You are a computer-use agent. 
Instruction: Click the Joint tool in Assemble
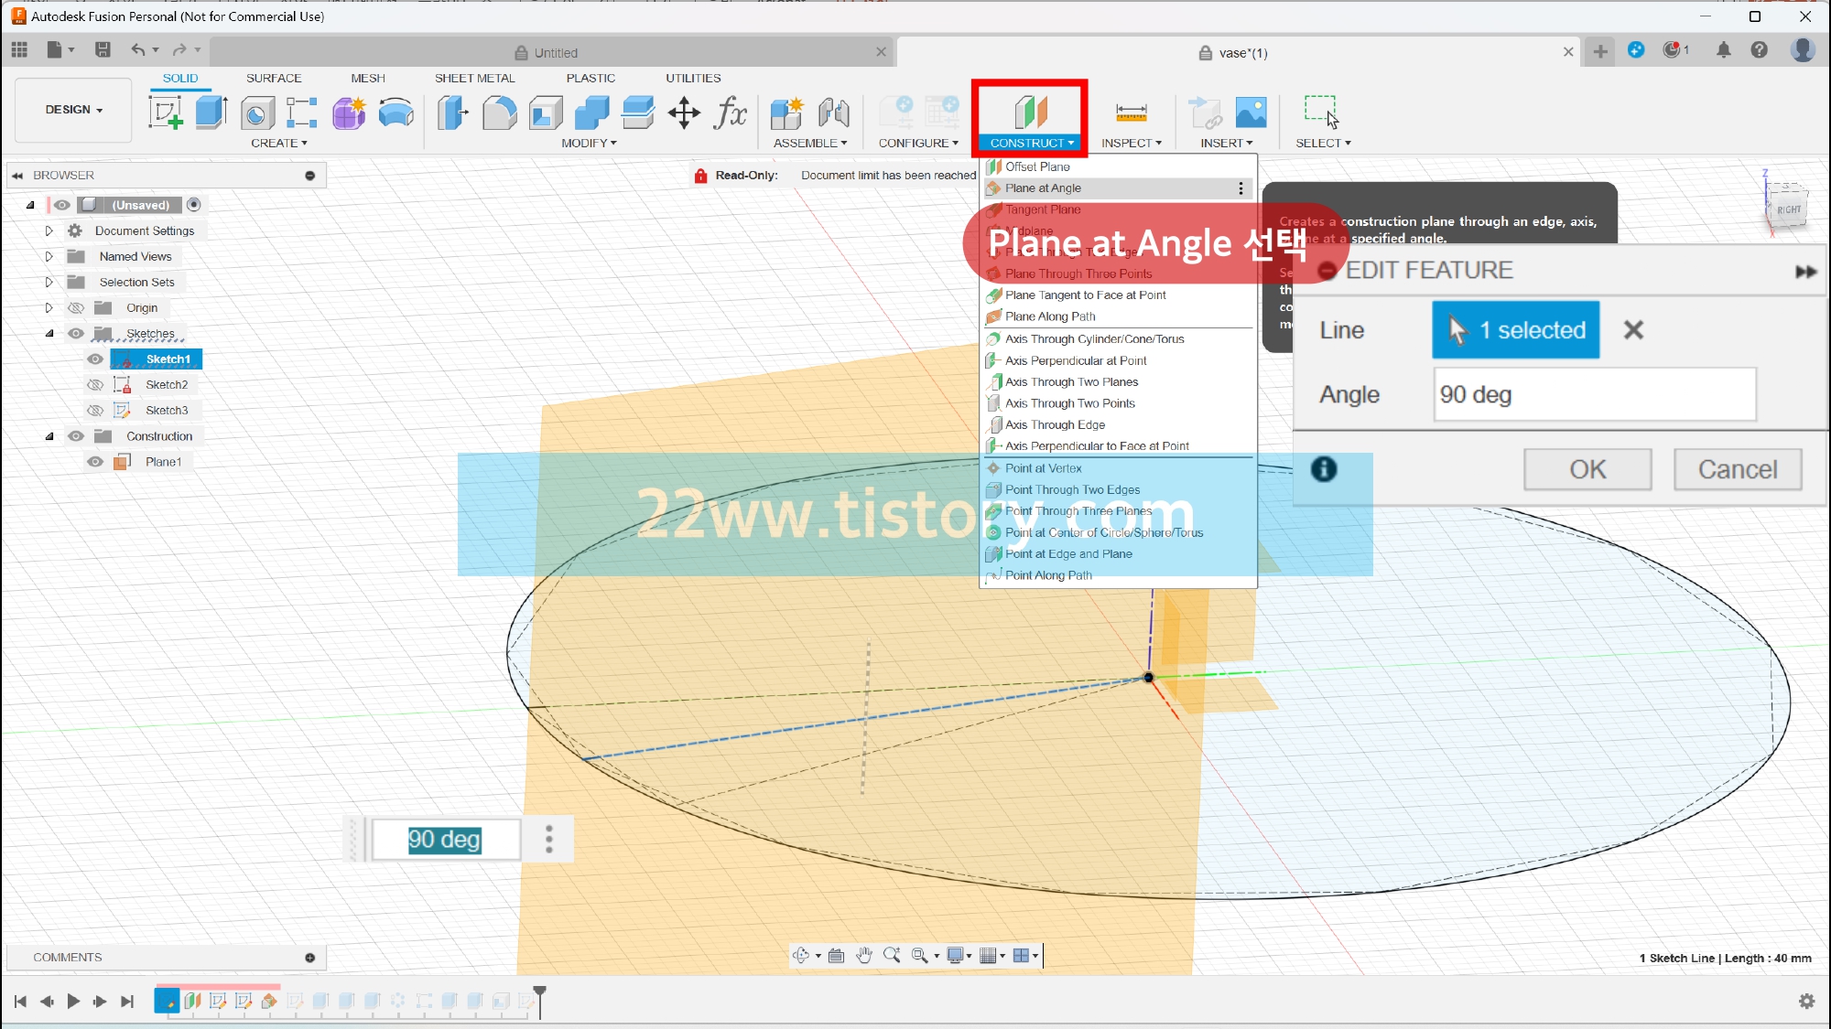pos(833,113)
